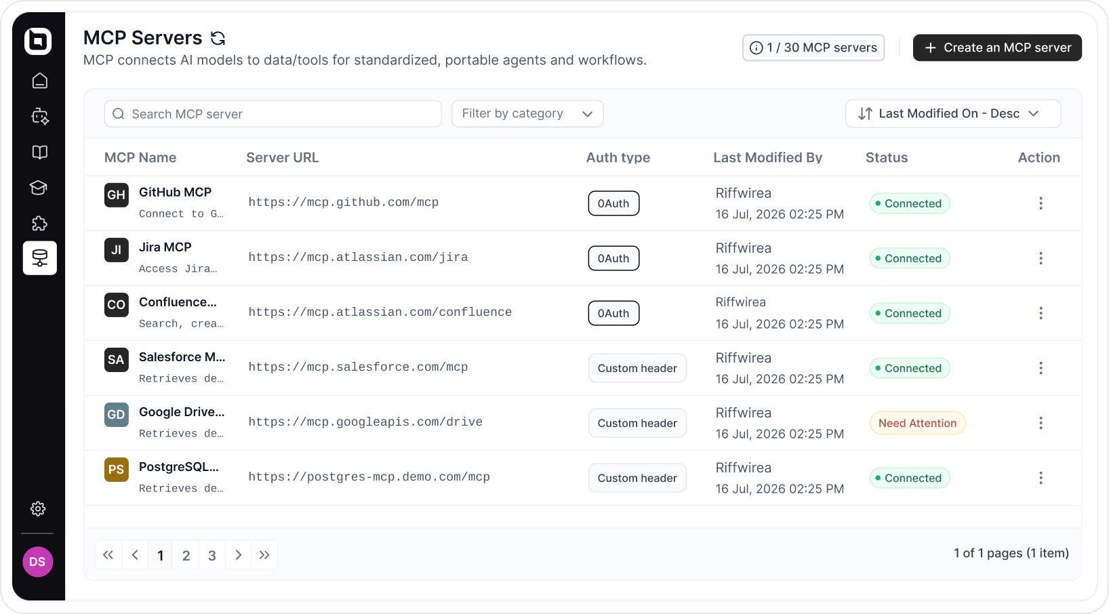
Task: Go to the next page
Action: pos(239,555)
